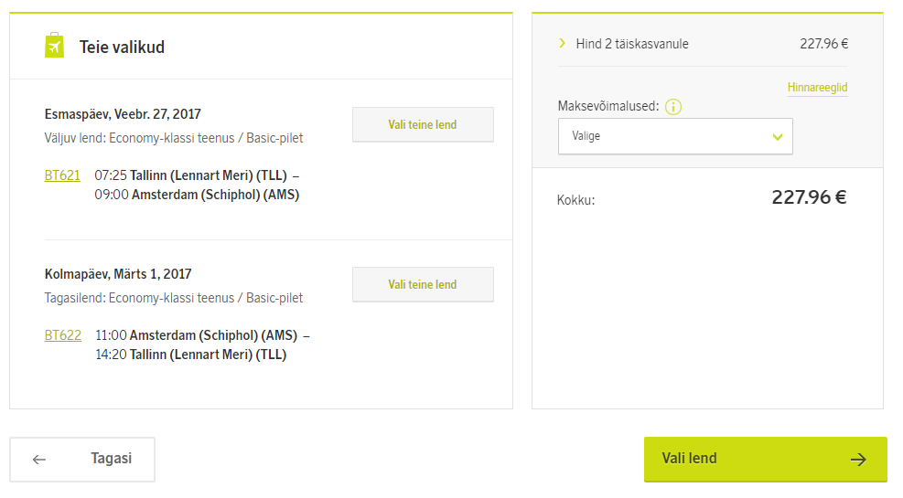Click the Maksevõimalused label
903x498 pixels.
(608, 106)
